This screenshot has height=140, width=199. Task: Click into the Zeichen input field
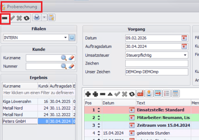pos(156,63)
